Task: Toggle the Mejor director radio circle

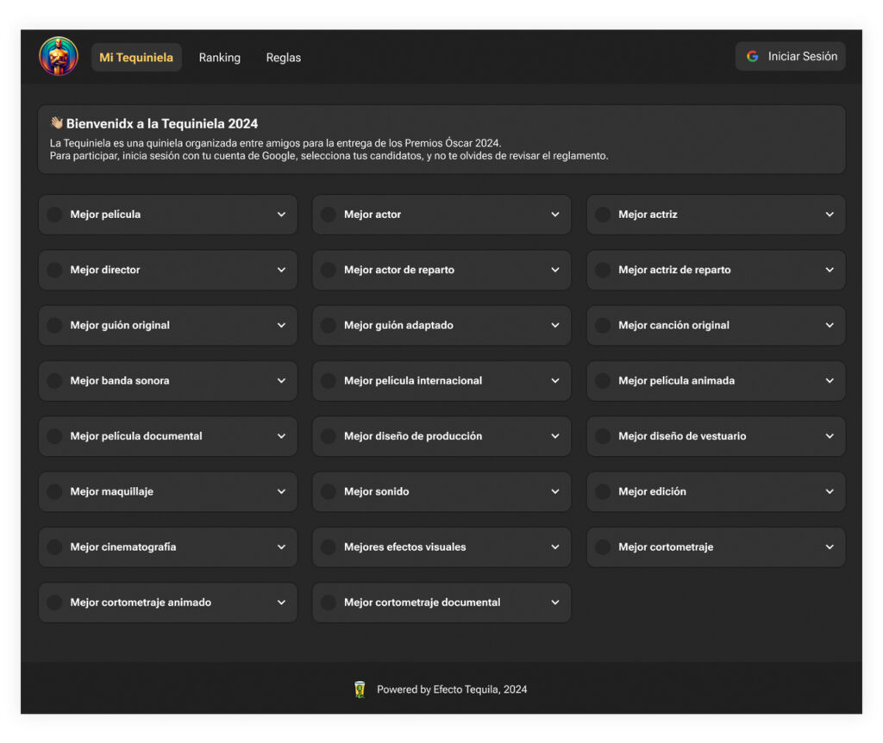Action: 54,270
